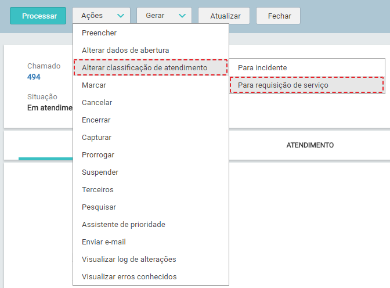Select Preencher from the menu
The width and height of the screenshot is (390, 288).
point(99,33)
